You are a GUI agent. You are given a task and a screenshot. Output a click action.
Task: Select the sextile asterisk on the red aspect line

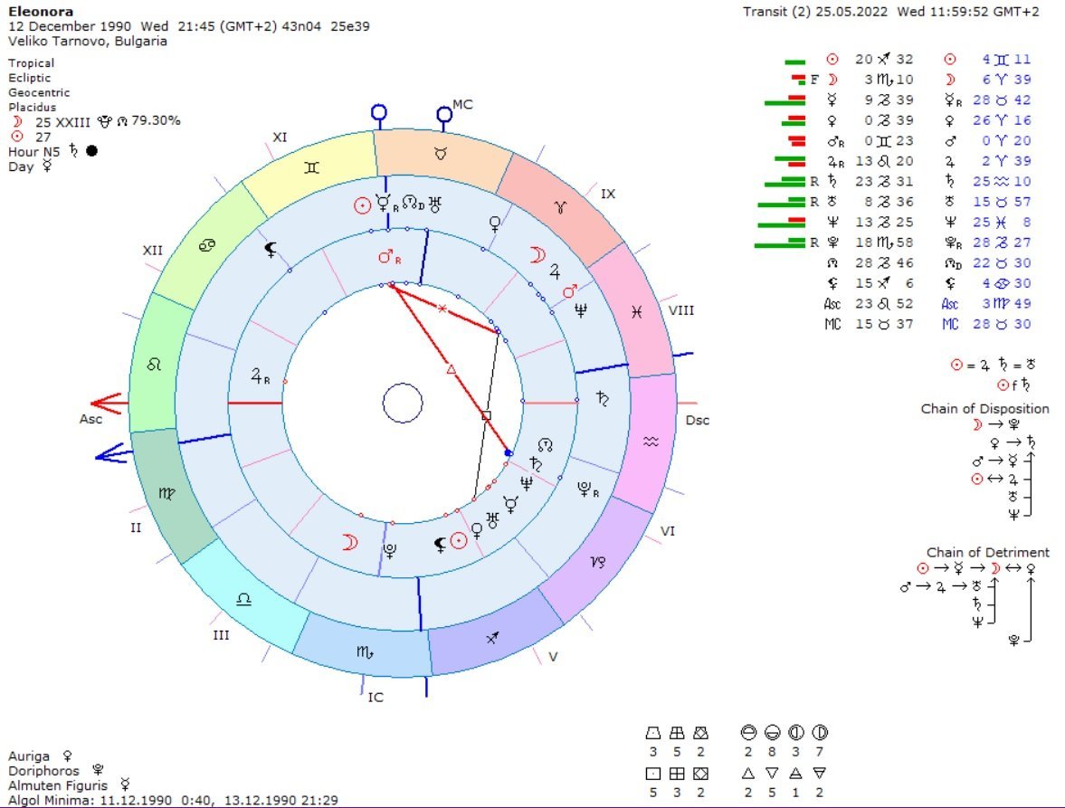point(442,309)
